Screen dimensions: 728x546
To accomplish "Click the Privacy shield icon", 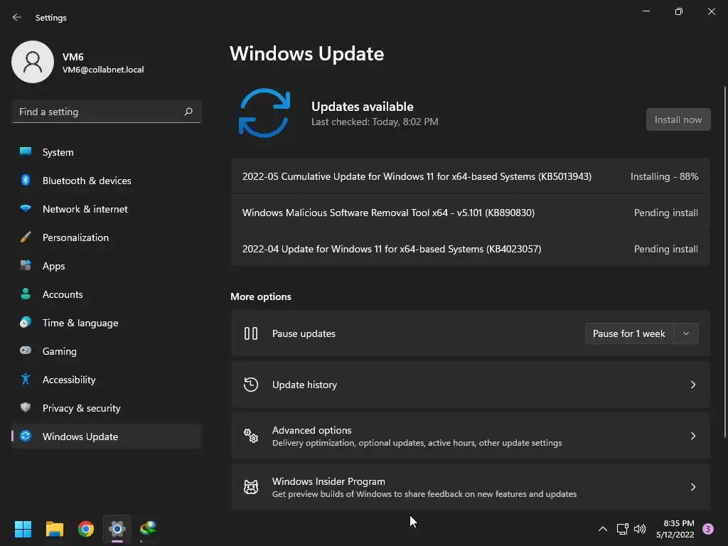I will click(x=26, y=407).
